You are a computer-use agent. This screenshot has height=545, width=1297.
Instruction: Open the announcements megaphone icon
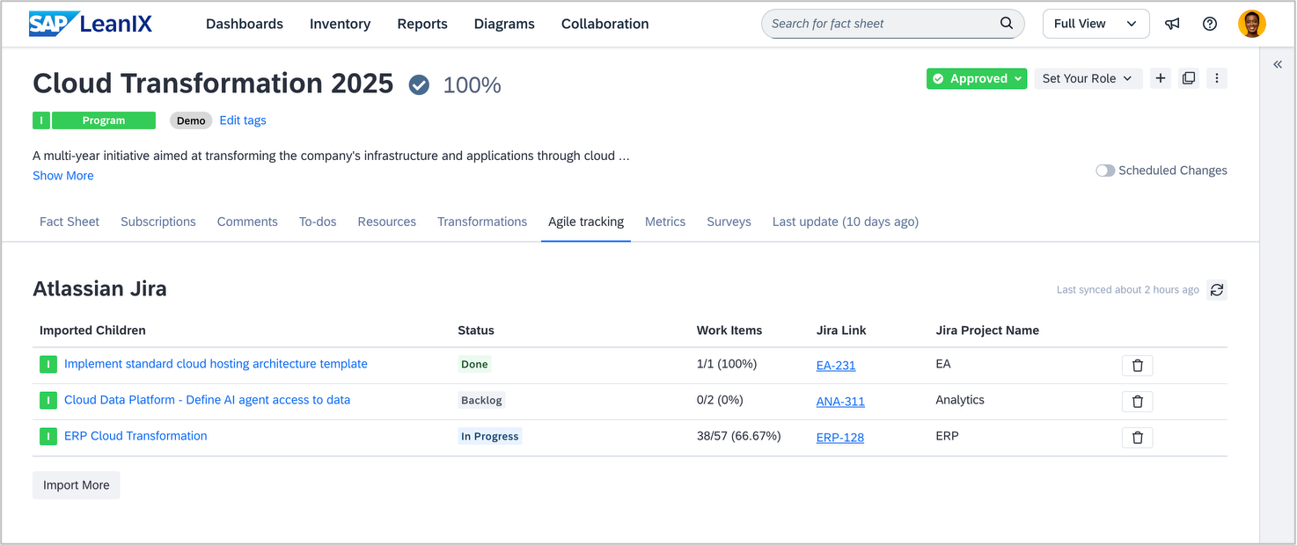point(1172,24)
